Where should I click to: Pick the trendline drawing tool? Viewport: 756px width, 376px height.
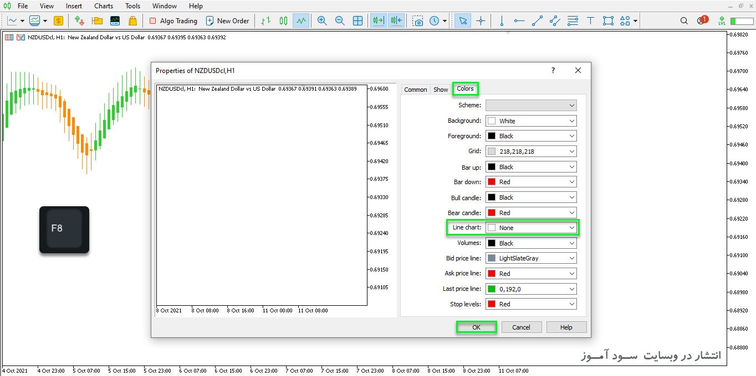[x=537, y=21]
